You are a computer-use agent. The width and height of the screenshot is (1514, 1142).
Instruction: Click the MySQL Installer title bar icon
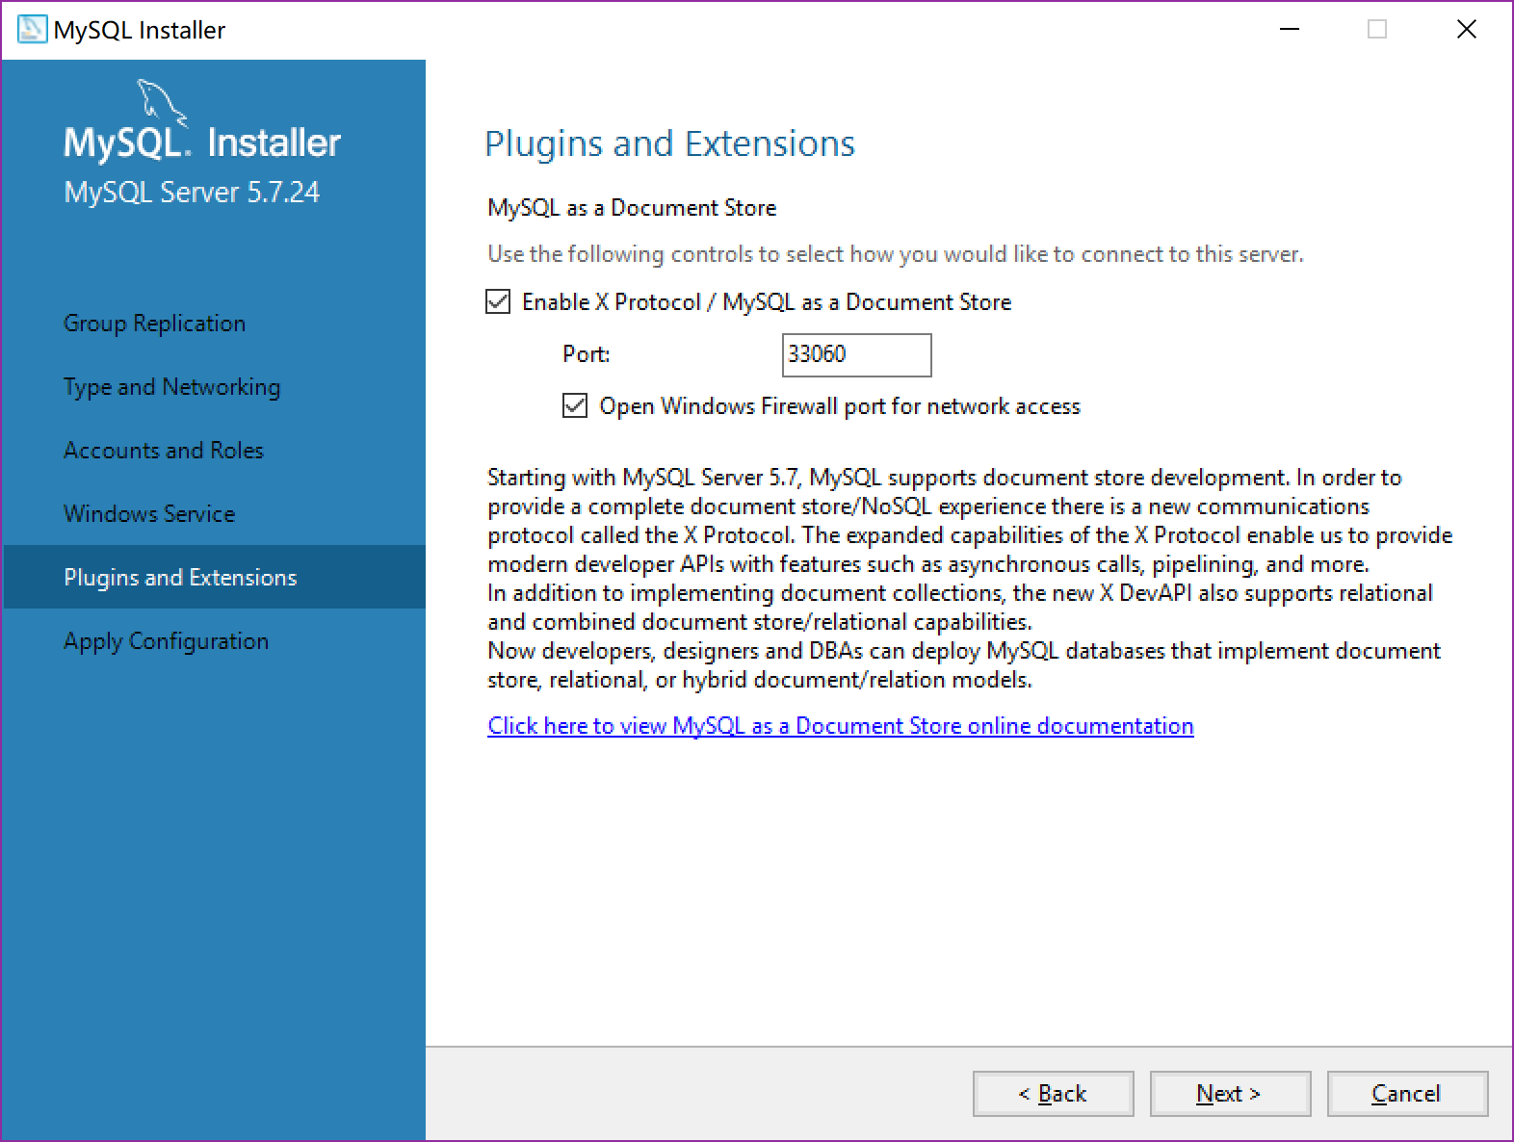(x=32, y=29)
